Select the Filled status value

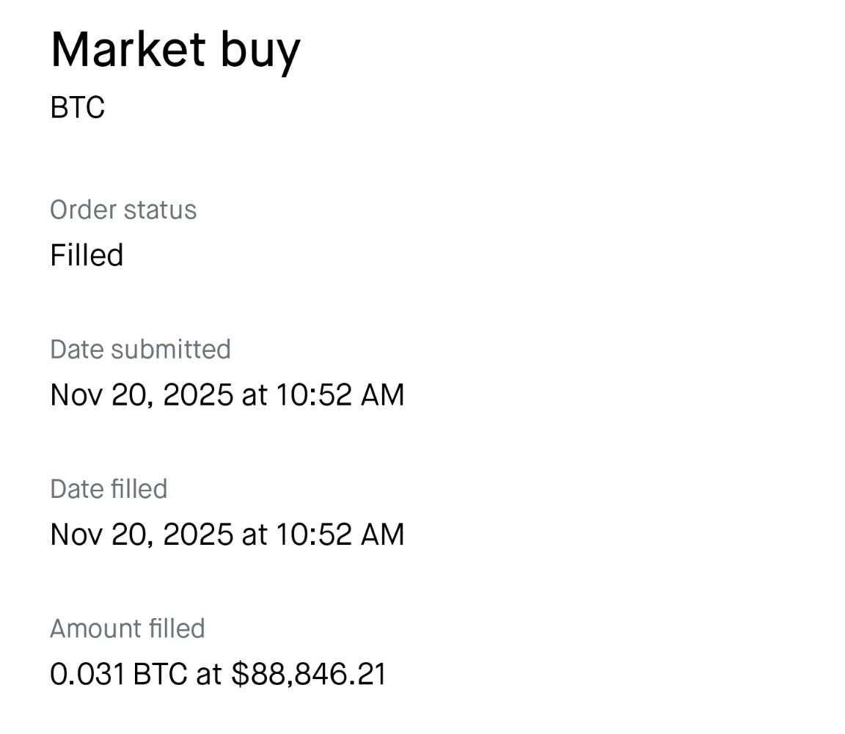pyautogui.click(x=87, y=255)
